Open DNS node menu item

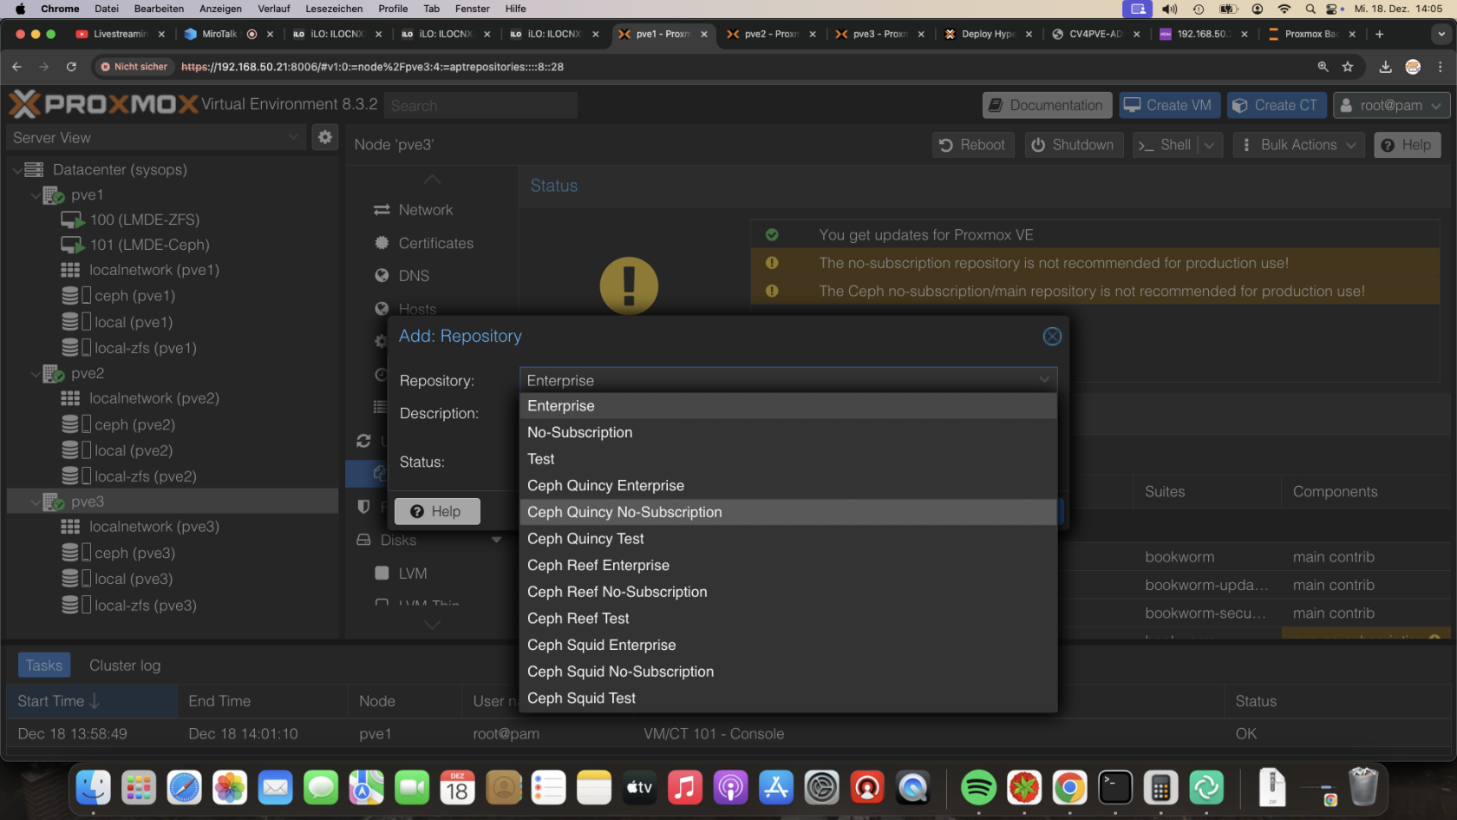[414, 276]
